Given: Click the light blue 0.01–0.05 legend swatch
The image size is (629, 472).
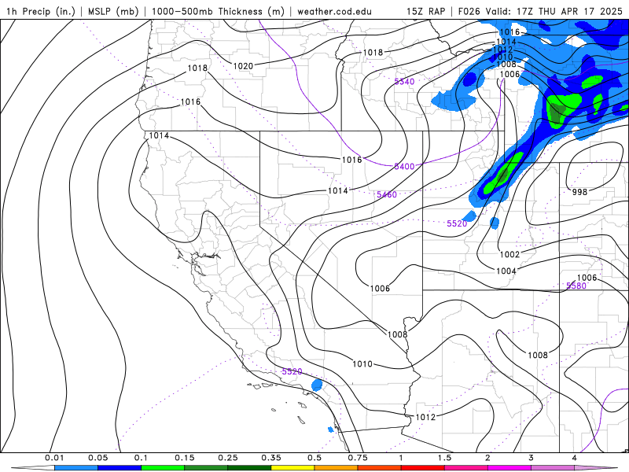Looking at the screenshot, I should [76, 468].
